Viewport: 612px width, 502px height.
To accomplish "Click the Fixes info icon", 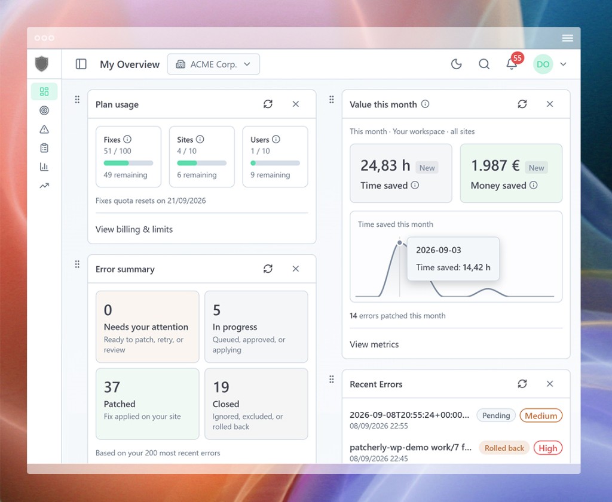I will [127, 139].
